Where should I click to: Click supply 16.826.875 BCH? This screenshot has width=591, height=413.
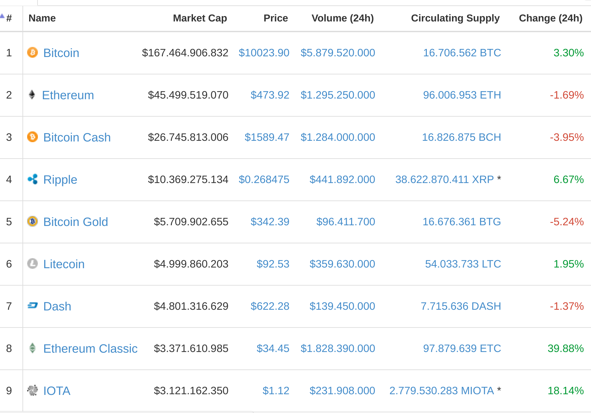(462, 137)
